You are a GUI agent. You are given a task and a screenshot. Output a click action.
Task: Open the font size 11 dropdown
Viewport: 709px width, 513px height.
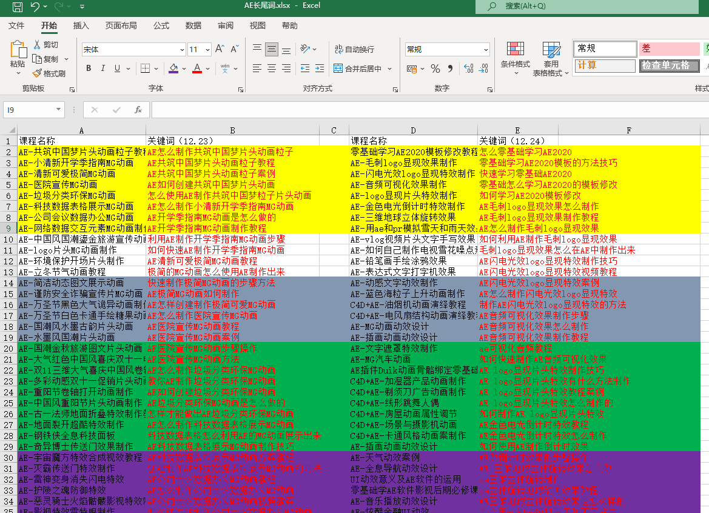coord(207,49)
